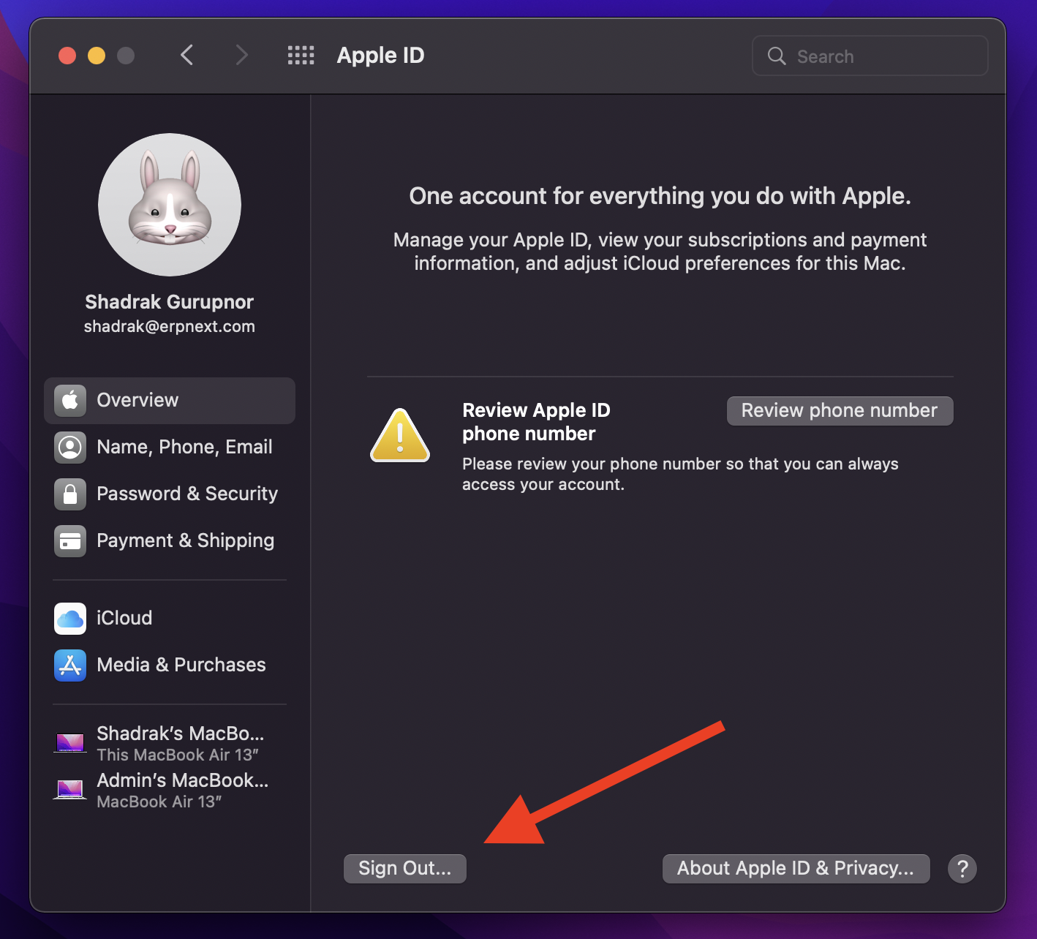Click the bunny profile avatar

(x=170, y=205)
